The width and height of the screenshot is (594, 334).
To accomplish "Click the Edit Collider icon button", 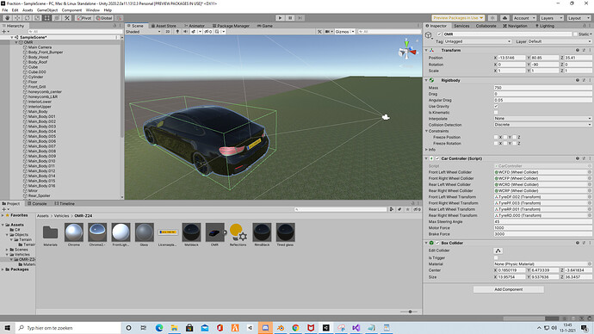I will (498, 251).
